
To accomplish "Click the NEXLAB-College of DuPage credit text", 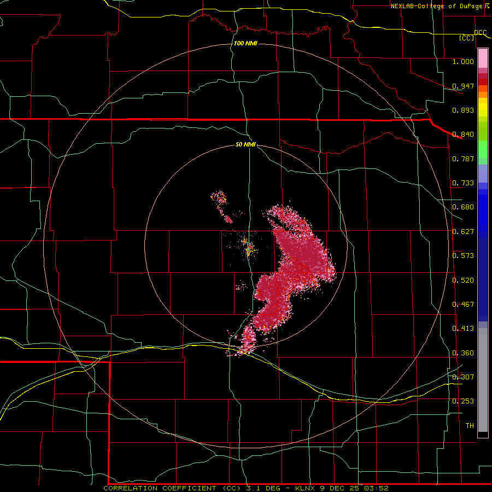I will pyautogui.click(x=438, y=6).
